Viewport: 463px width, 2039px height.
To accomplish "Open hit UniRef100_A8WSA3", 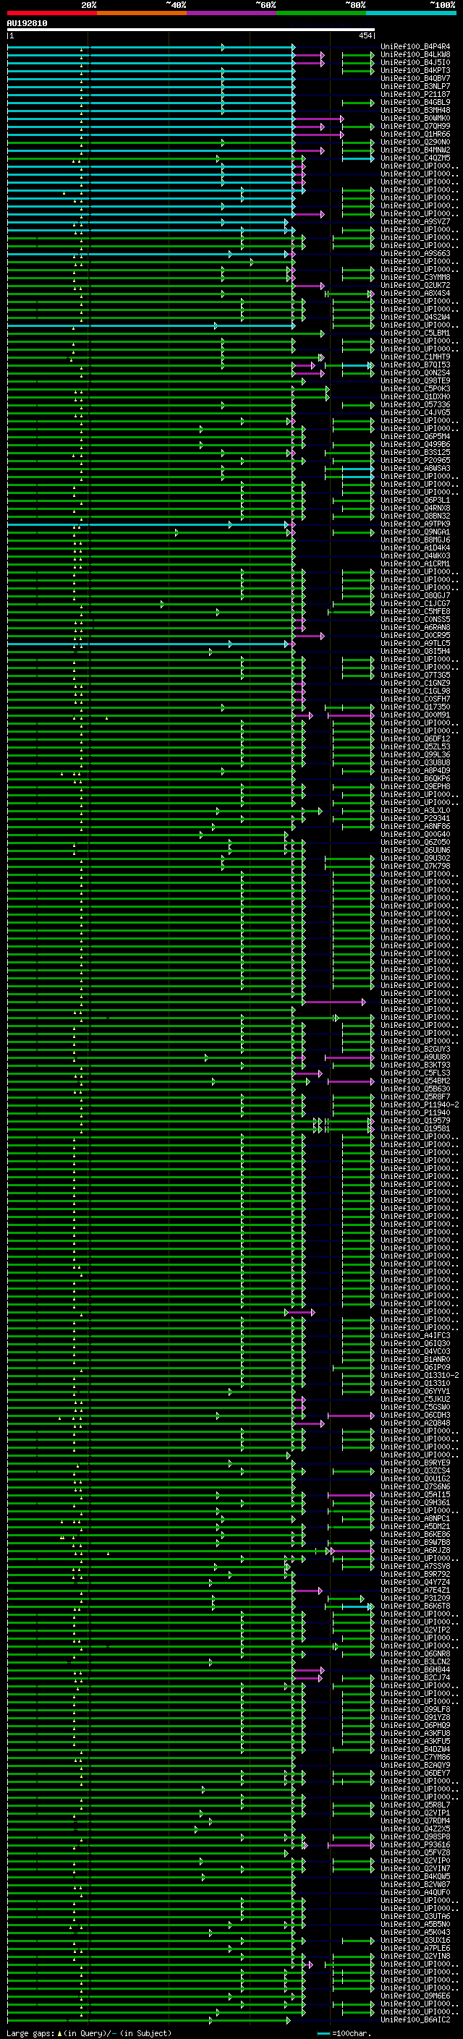I will pyautogui.click(x=415, y=469).
